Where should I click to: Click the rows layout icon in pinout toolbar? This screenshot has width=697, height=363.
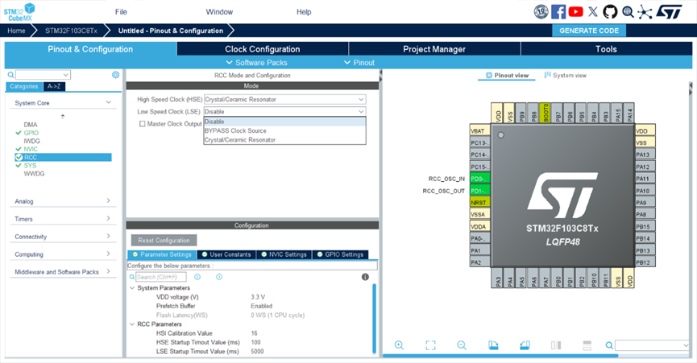click(x=587, y=345)
